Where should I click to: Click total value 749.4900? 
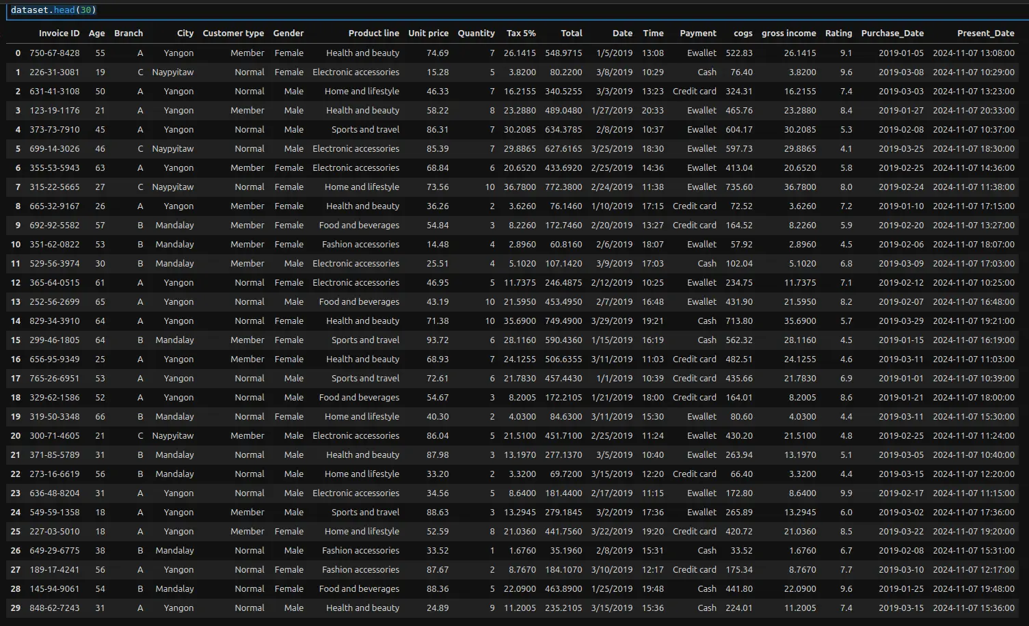click(564, 321)
